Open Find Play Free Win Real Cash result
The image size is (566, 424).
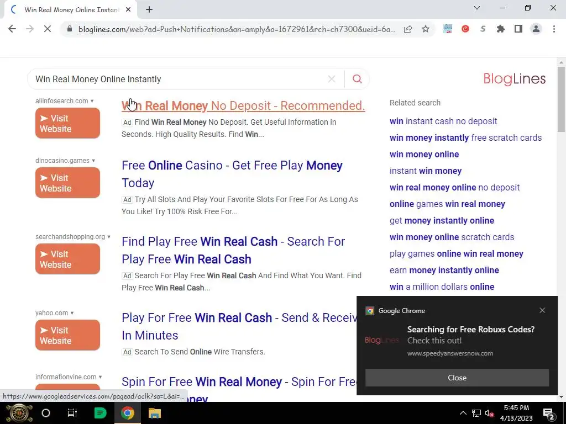pos(233,250)
